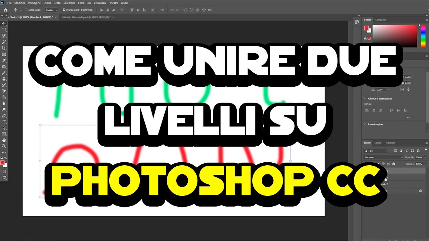Uncheck Mostra contr. trasformaz. checkbox

64,10
